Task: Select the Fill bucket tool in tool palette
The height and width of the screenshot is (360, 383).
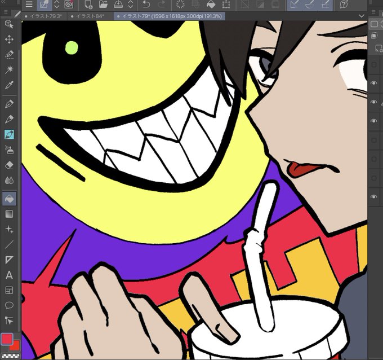Action: tap(9, 199)
